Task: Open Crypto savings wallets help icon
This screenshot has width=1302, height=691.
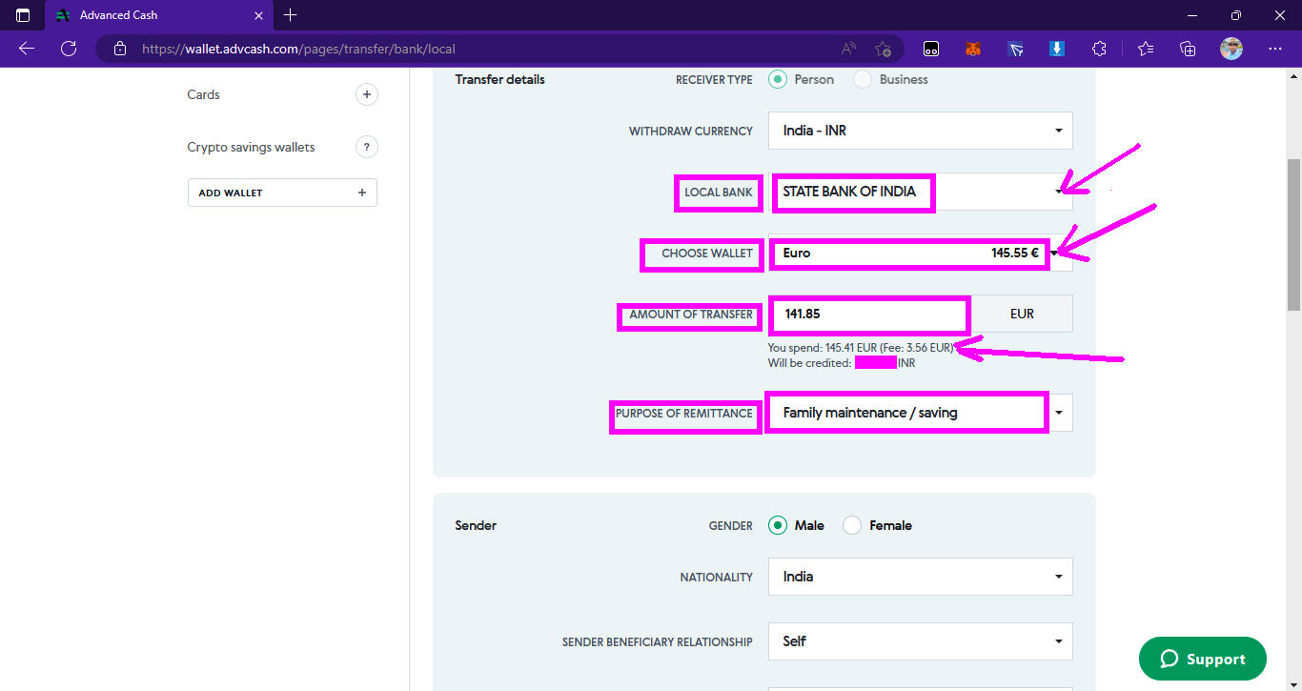Action: 367,147
